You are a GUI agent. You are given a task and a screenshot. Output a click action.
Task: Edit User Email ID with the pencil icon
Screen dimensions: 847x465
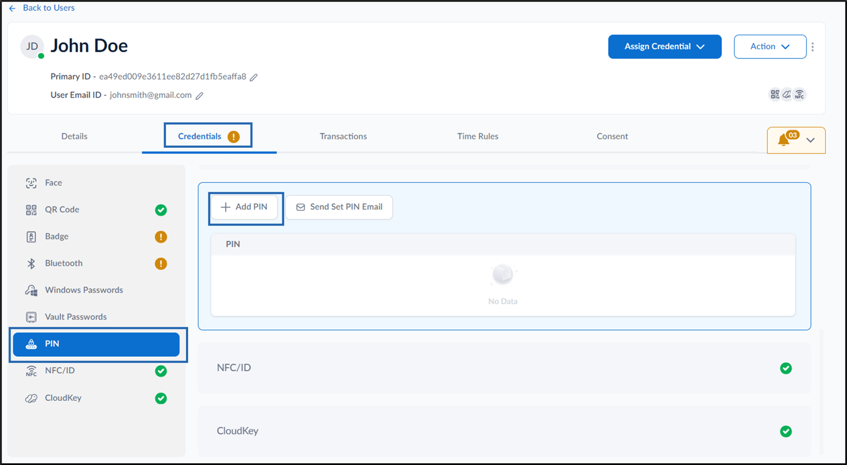[199, 95]
